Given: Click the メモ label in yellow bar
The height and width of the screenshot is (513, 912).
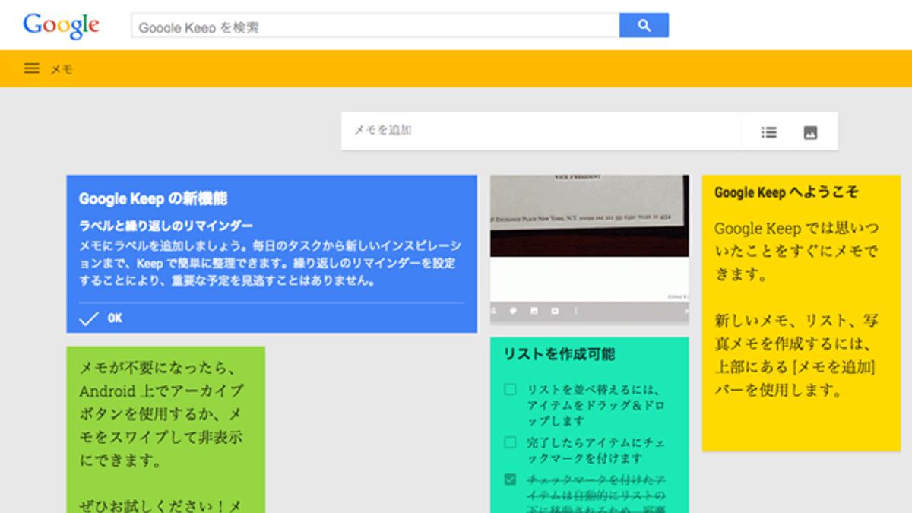Looking at the screenshot, I should click(x=62, y=69).
